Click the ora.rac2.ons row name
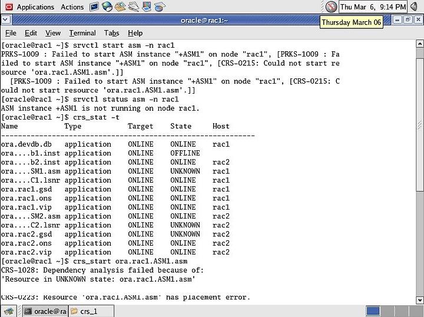Viewport: 424px width, 317px height. click(x=26, y=243)
